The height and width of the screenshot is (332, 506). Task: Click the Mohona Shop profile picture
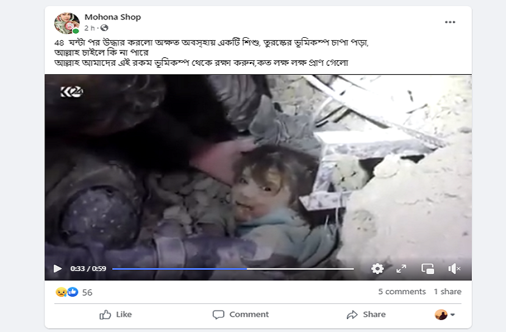[67, 23]
